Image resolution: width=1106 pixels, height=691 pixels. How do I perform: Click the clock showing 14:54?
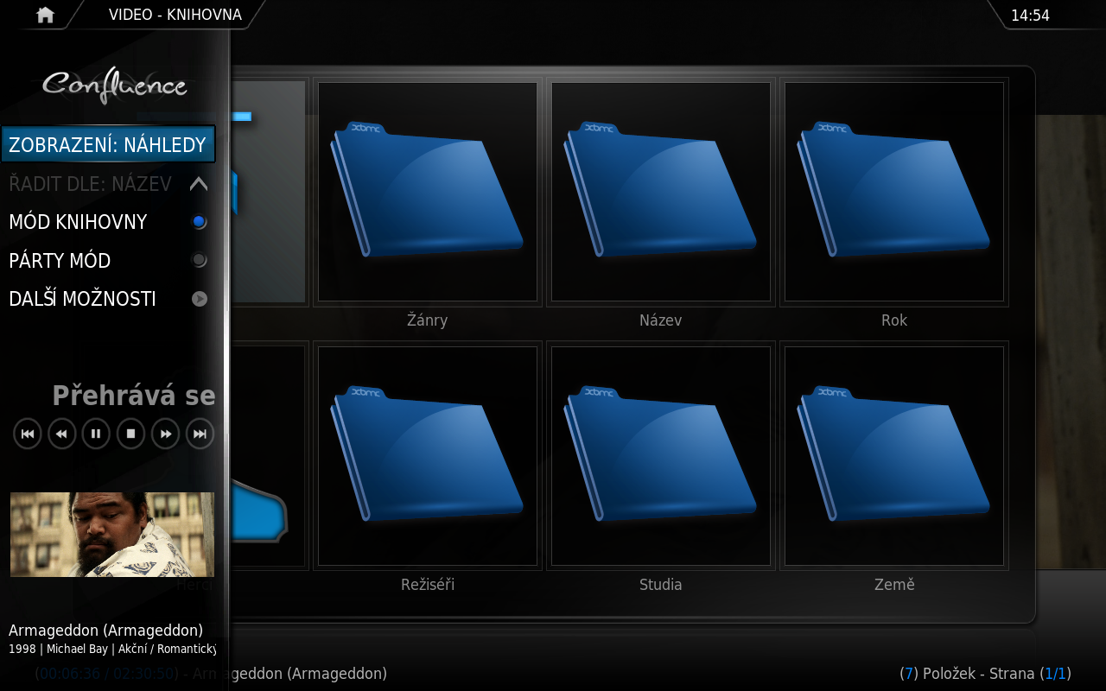click(x=1030, y=16)
